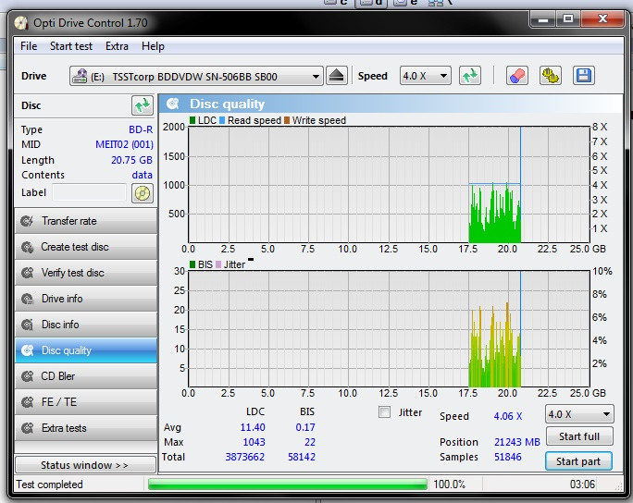Viewport: 633px width, 503px height.
Task: Click the LDC graph area
Action: click(389, 184)
